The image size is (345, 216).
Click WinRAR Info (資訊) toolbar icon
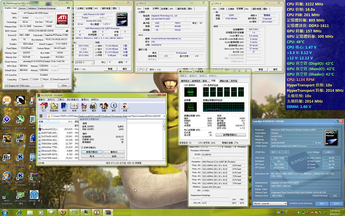pos(114,107)
